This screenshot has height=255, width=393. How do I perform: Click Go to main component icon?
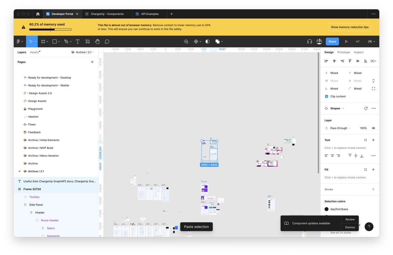point(366,108)
